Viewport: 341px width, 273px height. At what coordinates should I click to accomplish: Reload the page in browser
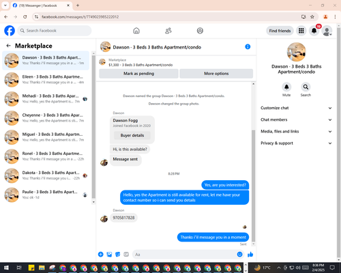click(x=25, y=17)
